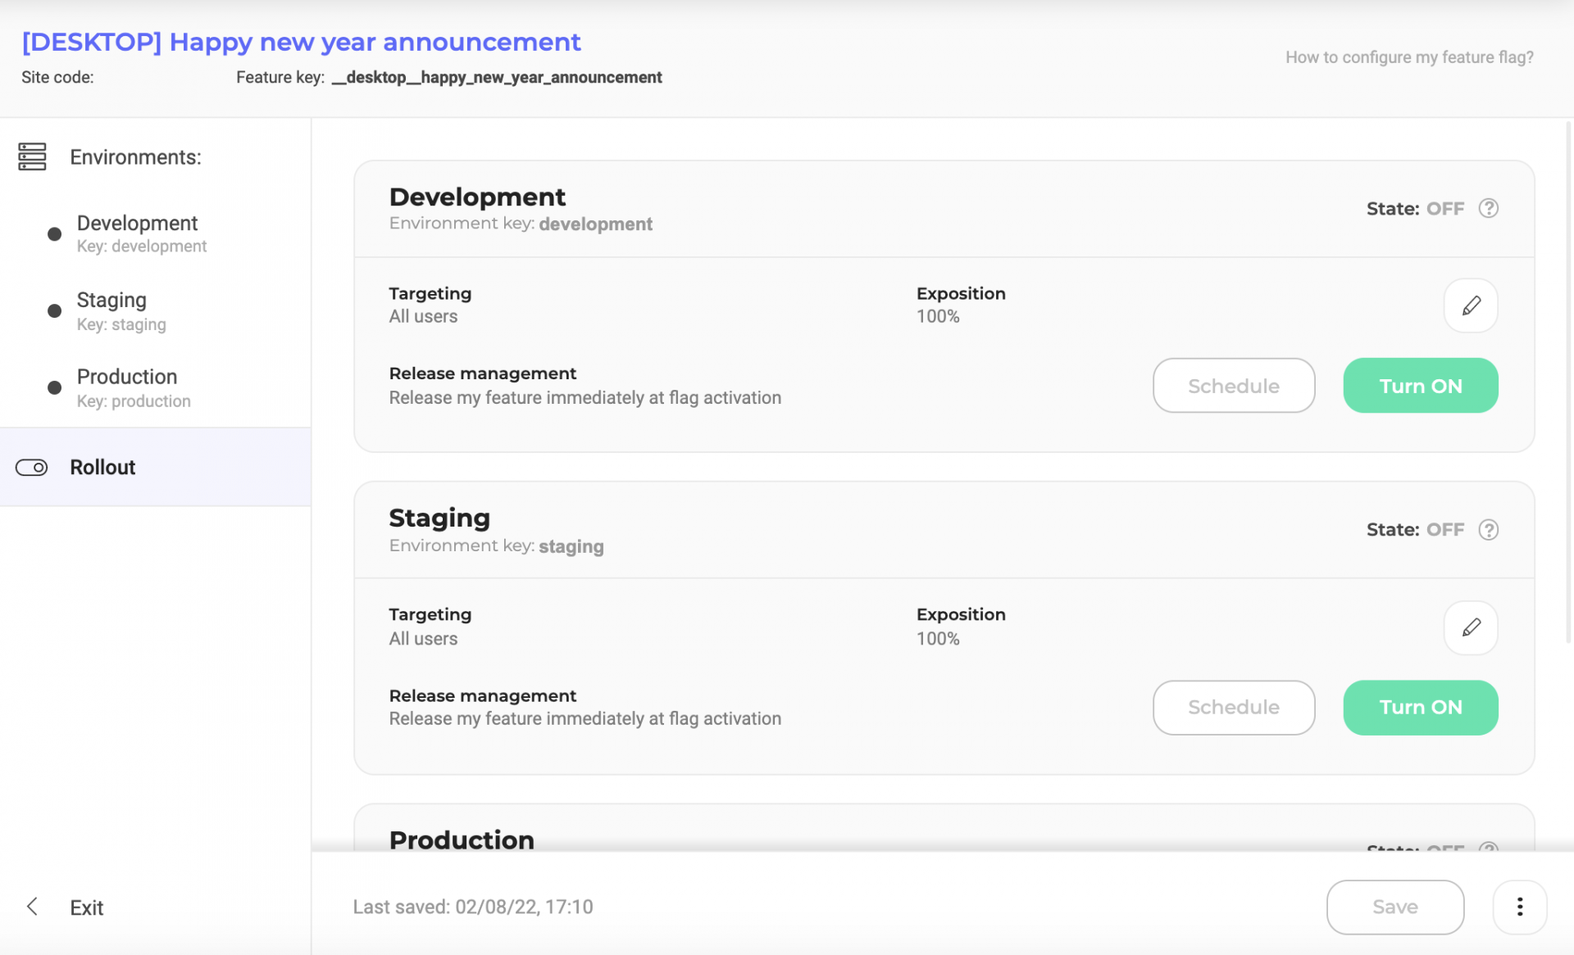The image size is (1574, 955).
Task: Click the vertical scrollbar on right edge
Action: [x=1568, y=382]
